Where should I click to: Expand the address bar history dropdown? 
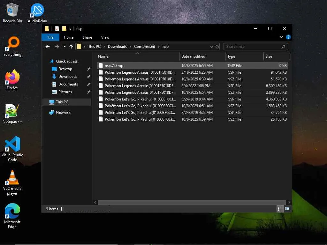pos(211,47)
